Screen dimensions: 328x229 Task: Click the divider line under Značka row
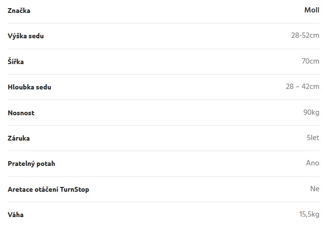click(164, 23)
